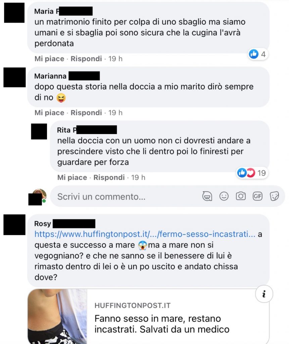Click the info icon on Huffingtonpost link preview
Image resolution: width=289 pixels, height=344 pixels.
click(264, 294)
